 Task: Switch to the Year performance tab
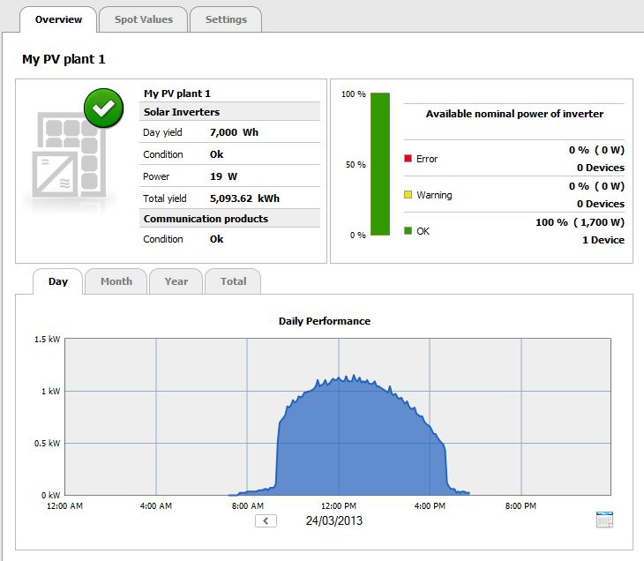(x=176, y=281)
